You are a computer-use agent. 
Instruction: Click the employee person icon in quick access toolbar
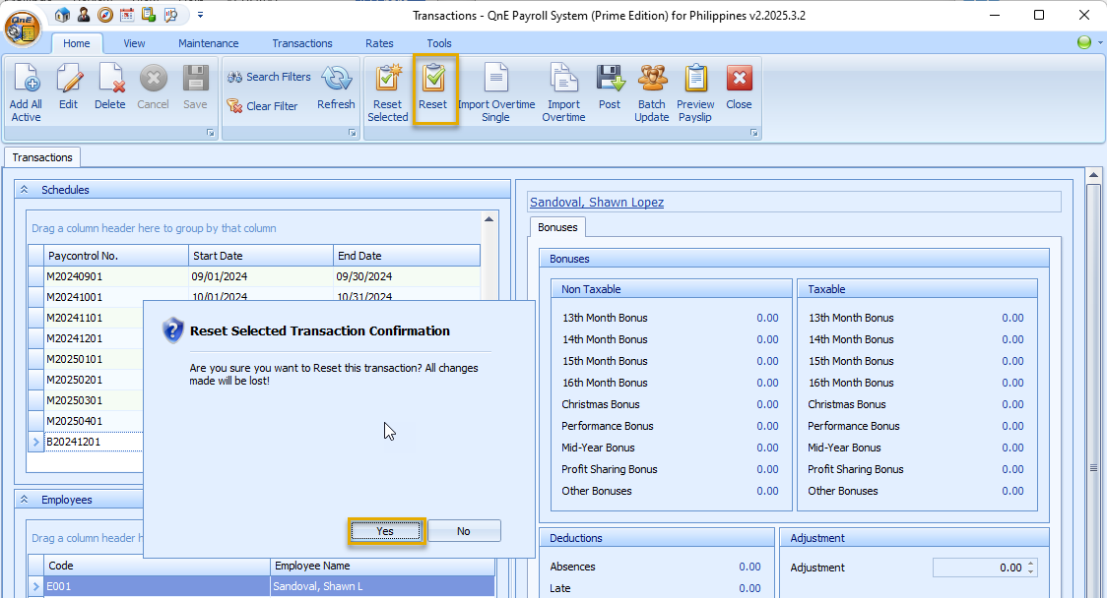[84, 15]
